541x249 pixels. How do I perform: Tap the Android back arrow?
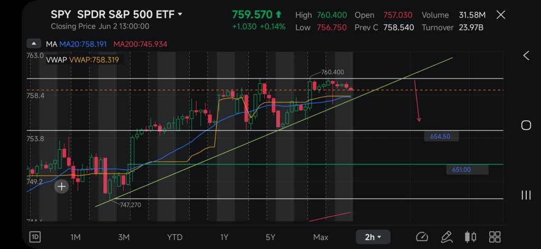point(526,55)
